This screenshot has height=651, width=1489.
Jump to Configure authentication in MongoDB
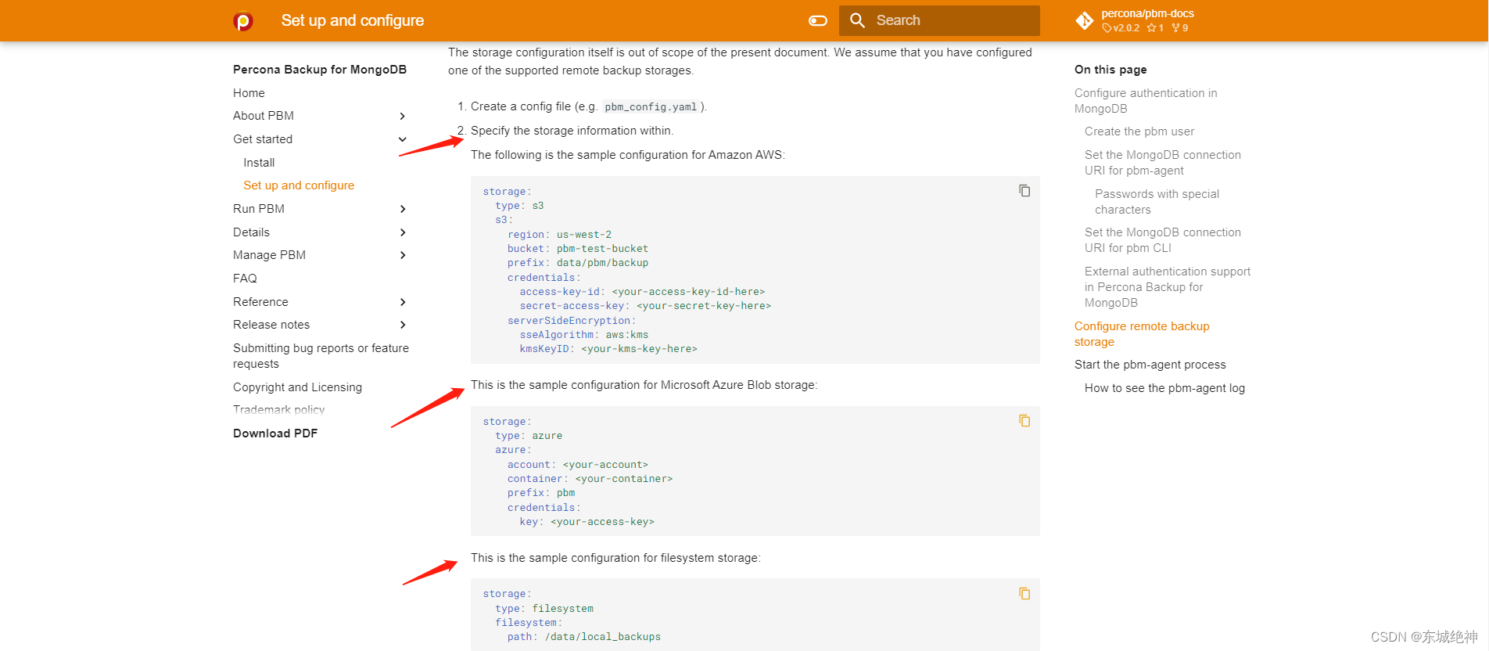[x=1146, y=101]
